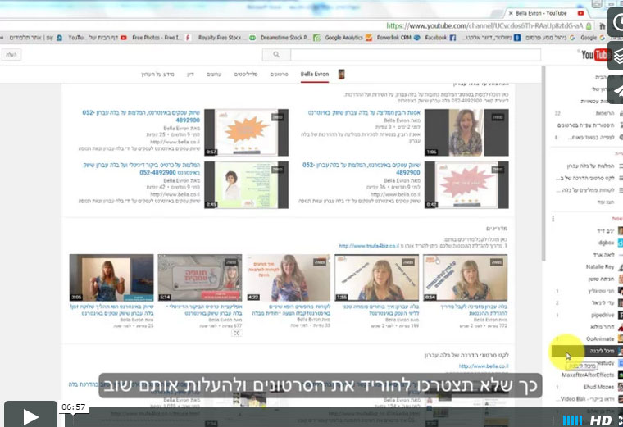This screenshot has height=427, width=623.
Task: Click into the YouTube search field
Action: 410,55
